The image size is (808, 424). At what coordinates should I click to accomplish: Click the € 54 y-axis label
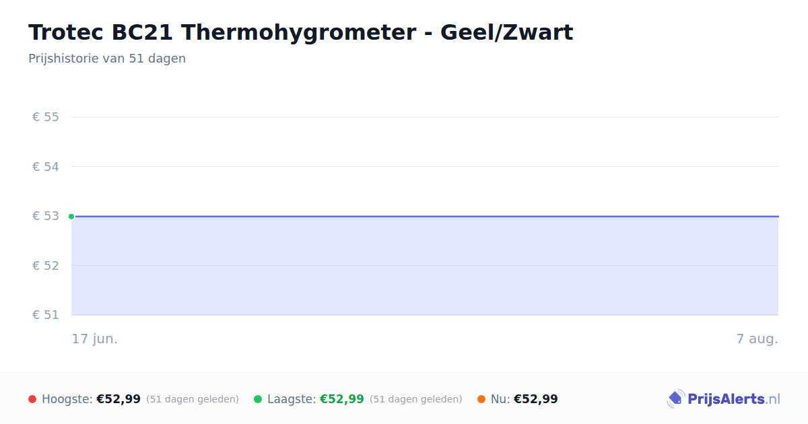tap(46, 166)
